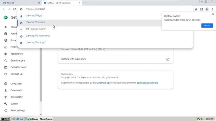Click the version number text line
Viewport: 216px width, 121px height.
tap(83, 49)
